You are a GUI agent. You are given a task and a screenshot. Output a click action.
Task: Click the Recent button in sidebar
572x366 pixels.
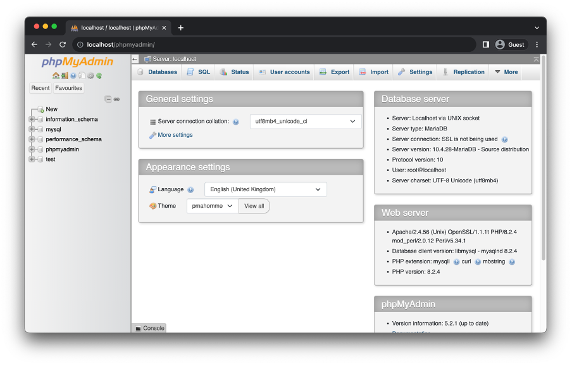[40, 88]
